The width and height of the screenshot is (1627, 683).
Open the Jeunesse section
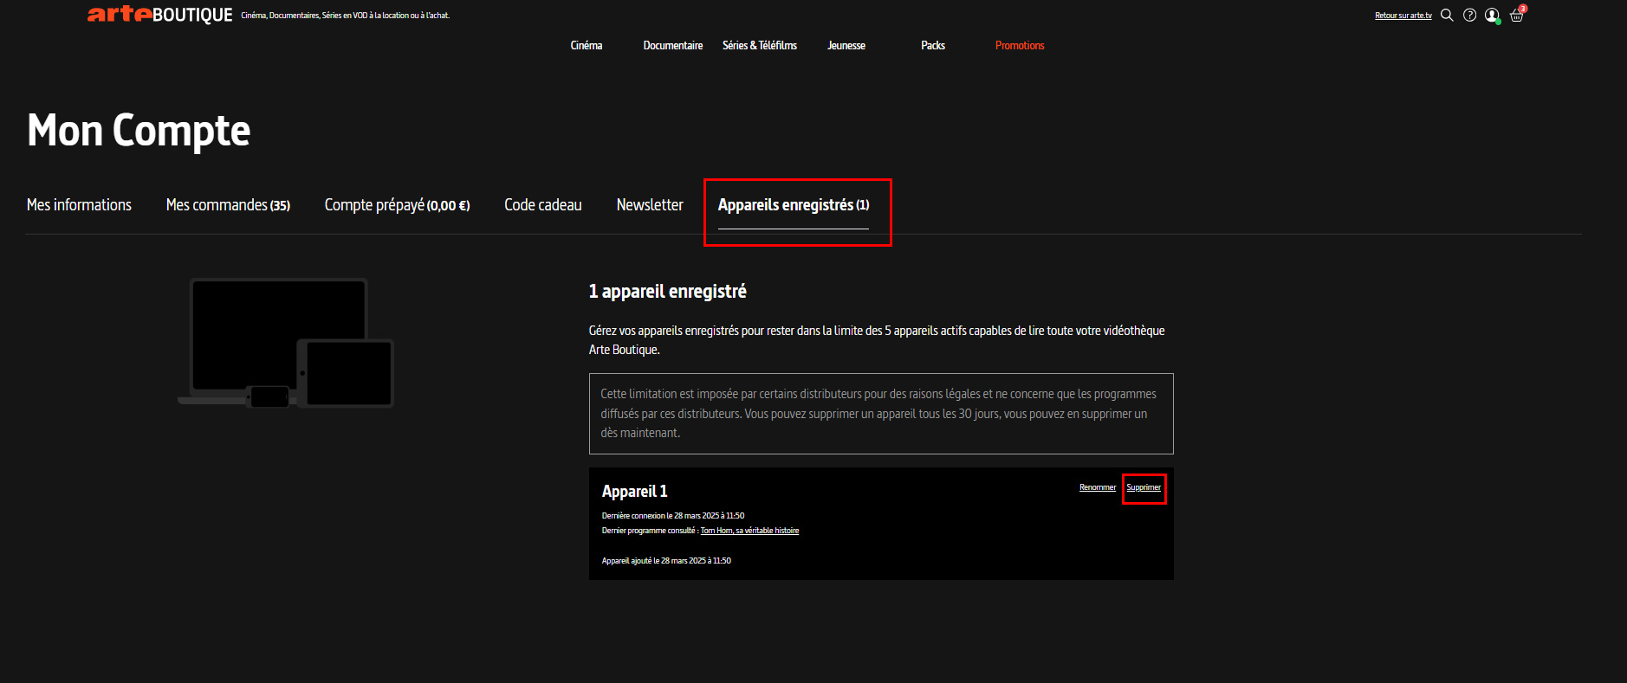[x=846, y=45]
